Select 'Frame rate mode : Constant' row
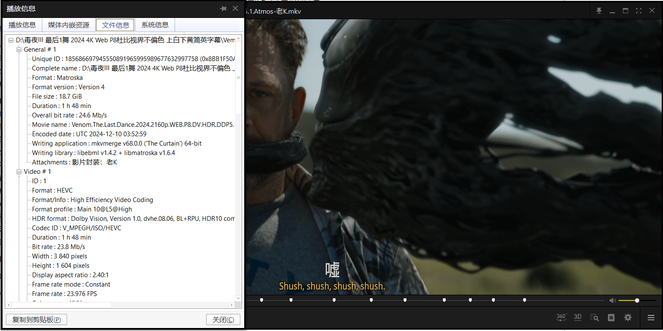This screenshot has width=663, height=331. (x=71, y=284)
